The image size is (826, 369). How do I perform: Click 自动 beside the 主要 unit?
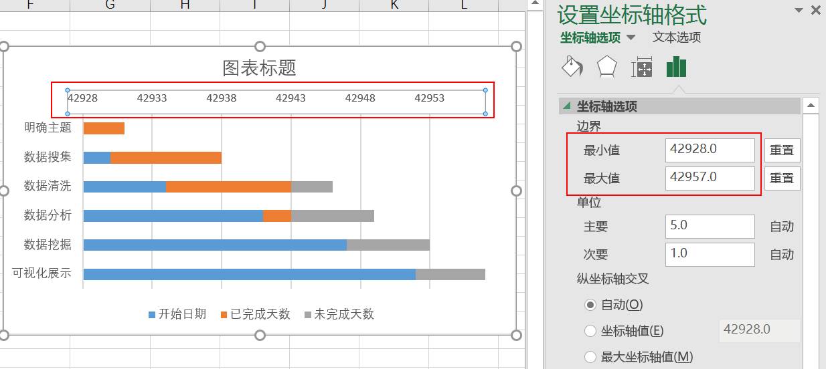pyautogui.click(x=782, y=227)
